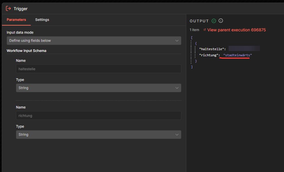Click the "haltestelle" key in JSON output
The width and height of the screenshot is (284, 172).
point(212,49)
